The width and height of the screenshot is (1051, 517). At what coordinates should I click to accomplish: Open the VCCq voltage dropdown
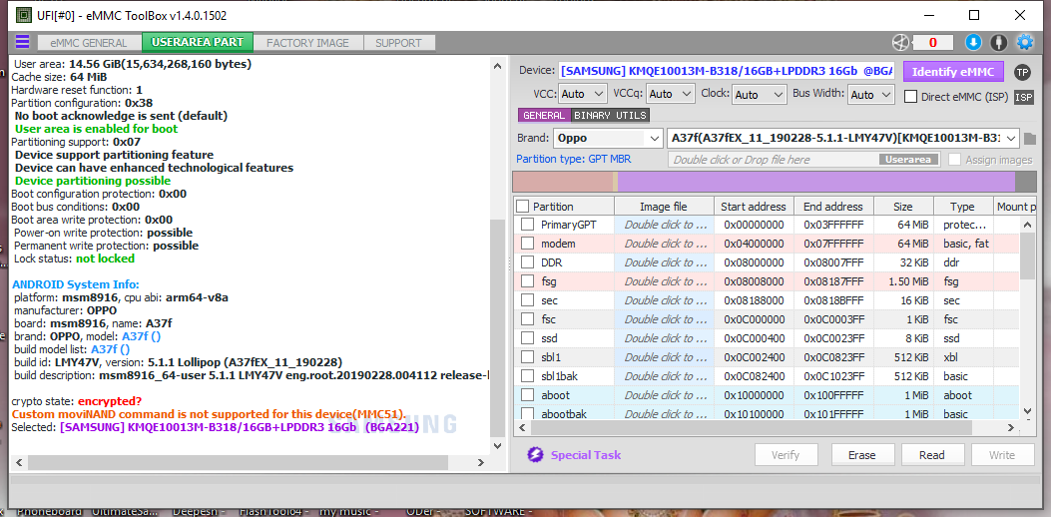(671, 95)
